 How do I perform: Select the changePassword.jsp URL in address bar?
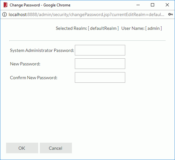pos(86,15)
